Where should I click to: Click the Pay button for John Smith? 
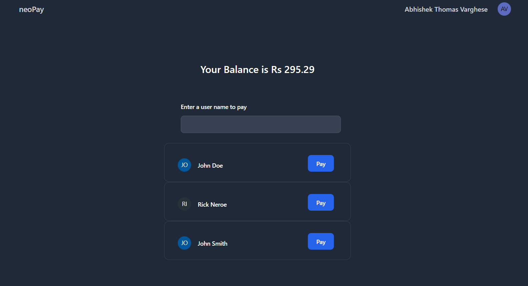321,241
